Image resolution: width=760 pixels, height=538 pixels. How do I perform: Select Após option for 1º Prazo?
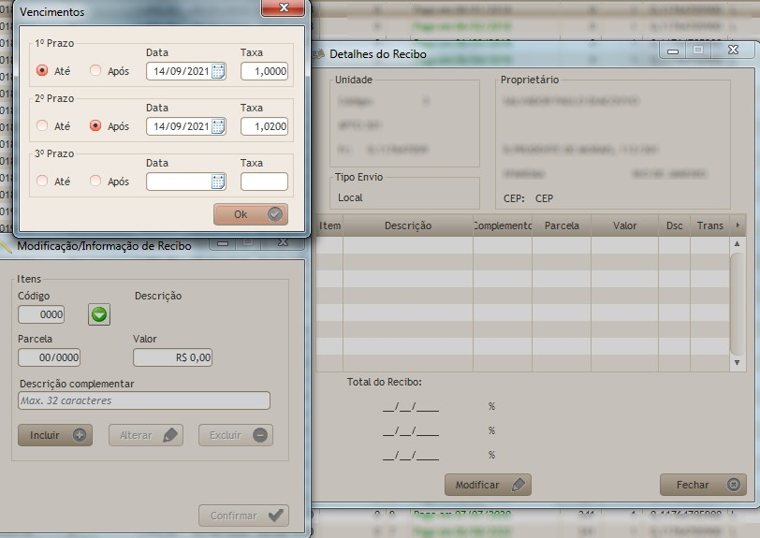pos(95,71)
